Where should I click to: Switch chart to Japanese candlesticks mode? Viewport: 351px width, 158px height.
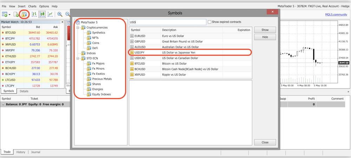(42, 14)
